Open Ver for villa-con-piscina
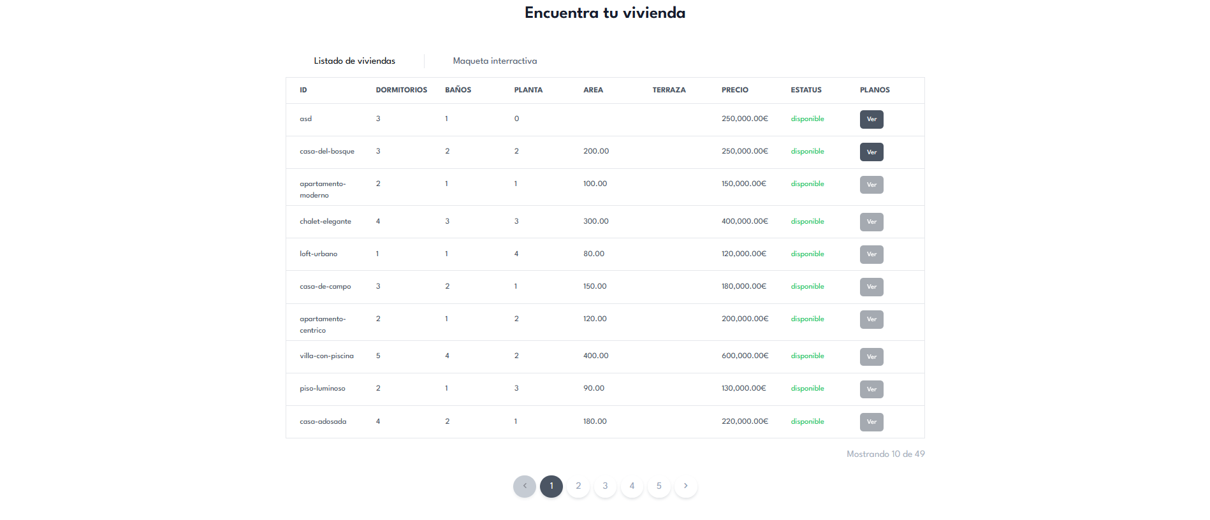This screenshot has width=1210, height=520. 871,357
